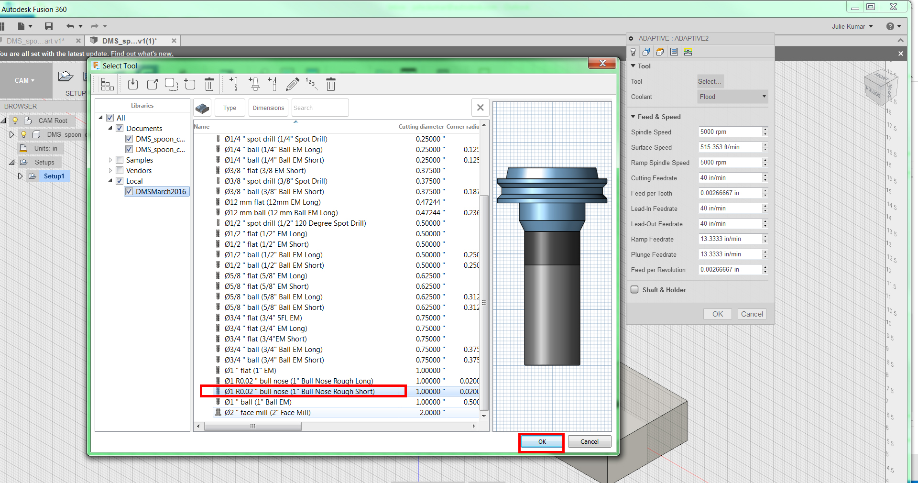The image size is (918, 483).
Task: Open the Julie Kumar account dropdown
Action: 852,26
